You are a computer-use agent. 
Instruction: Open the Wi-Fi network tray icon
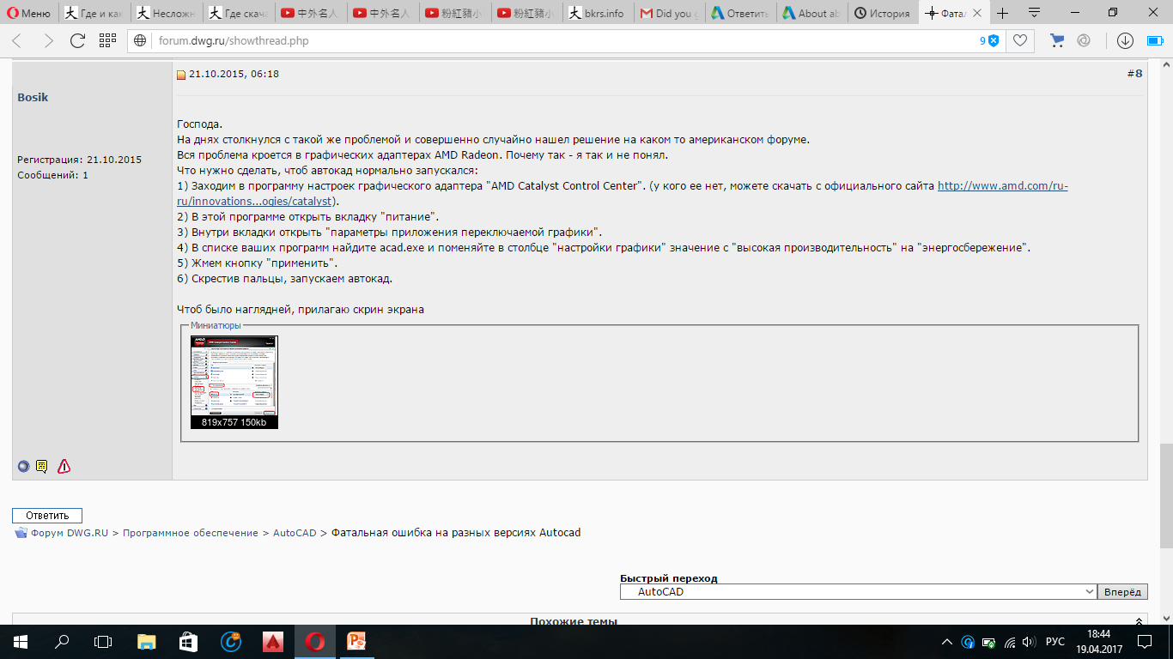[1010, 642]
